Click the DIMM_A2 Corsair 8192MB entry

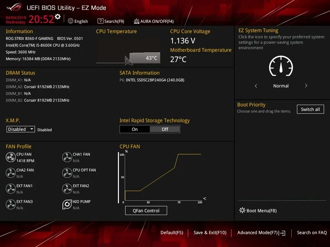pos(37,87)
